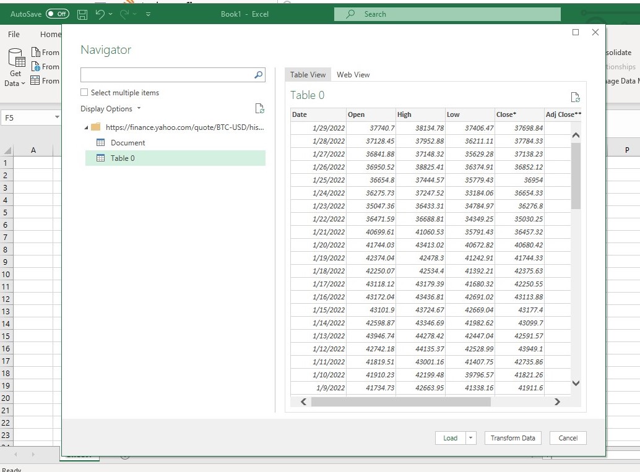640x472 pixels.
Task: Switch to the Web View tab
Action: click(353, 75)
